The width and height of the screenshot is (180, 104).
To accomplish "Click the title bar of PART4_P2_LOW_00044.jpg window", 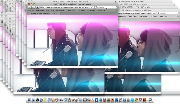I will tap(70, 1).
